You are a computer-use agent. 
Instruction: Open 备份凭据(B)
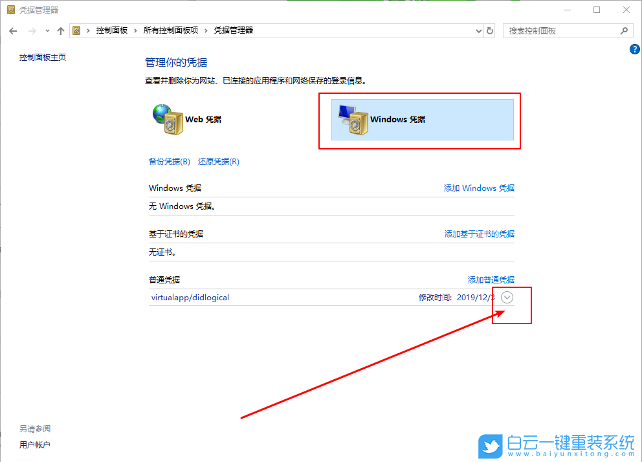pos(169,161)
